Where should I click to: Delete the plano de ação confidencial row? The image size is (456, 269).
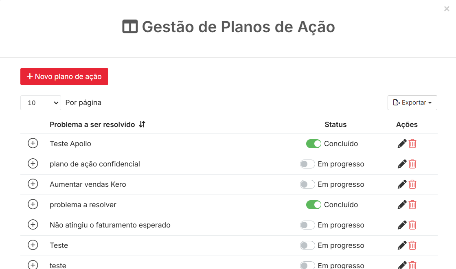click(x=412, y=164)
